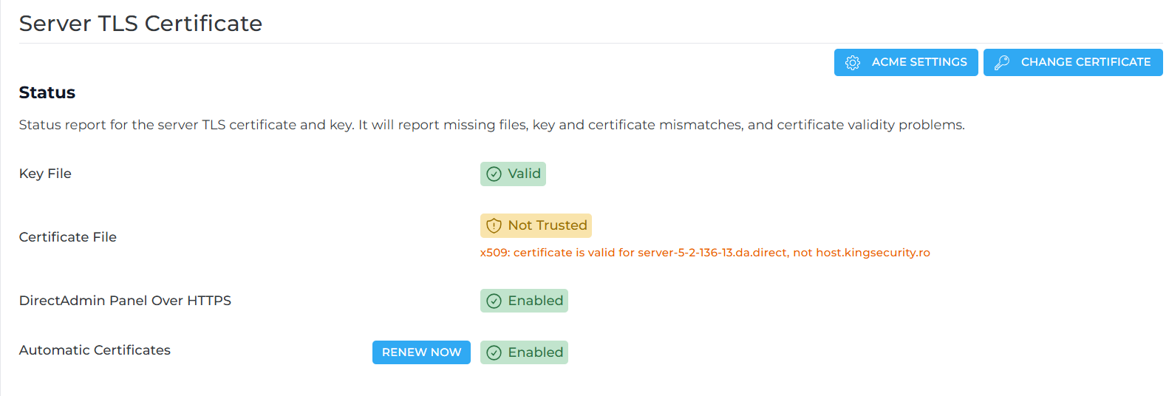Viewport: 1169px width, 396px height.
Task: Click the Not Trusted status text
Action: point(547,225)
